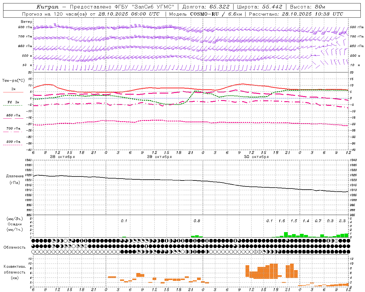
Task: Click the computed time "Рассчитано: 28.10.2025 10:38 UTC"
Action: click(296, 14)
